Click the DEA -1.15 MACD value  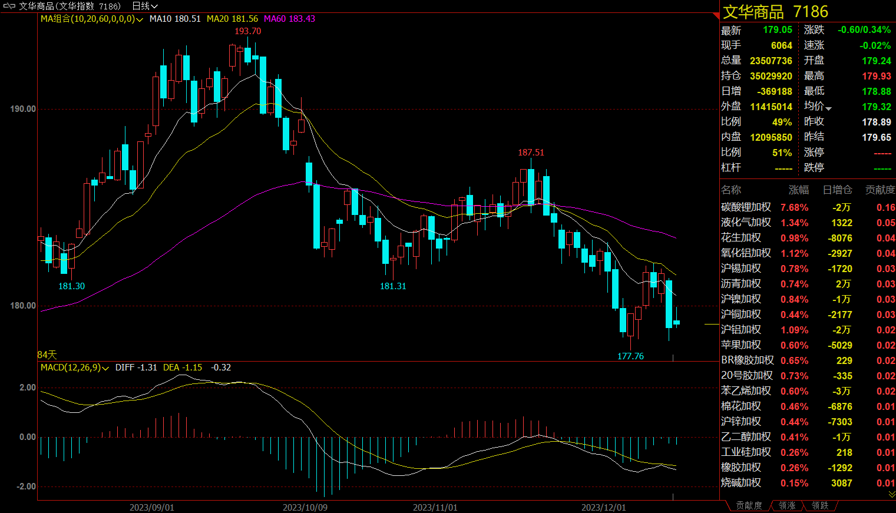tap(183, 368)
